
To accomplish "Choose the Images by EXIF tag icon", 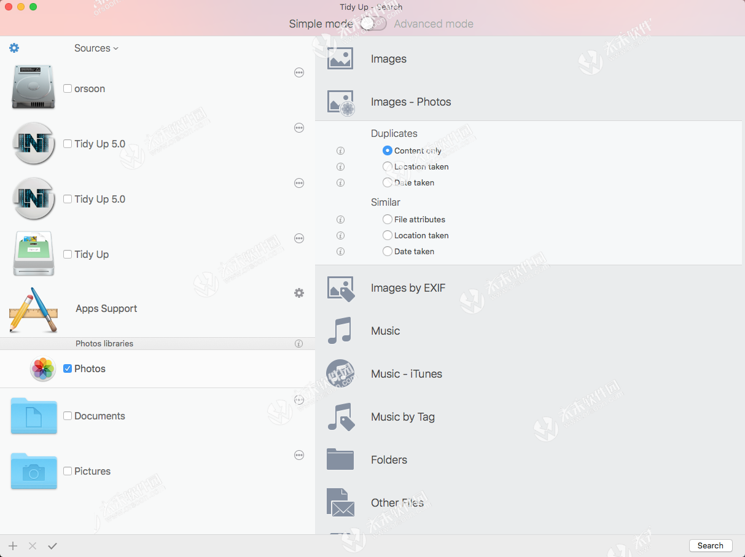I will 341,289.
